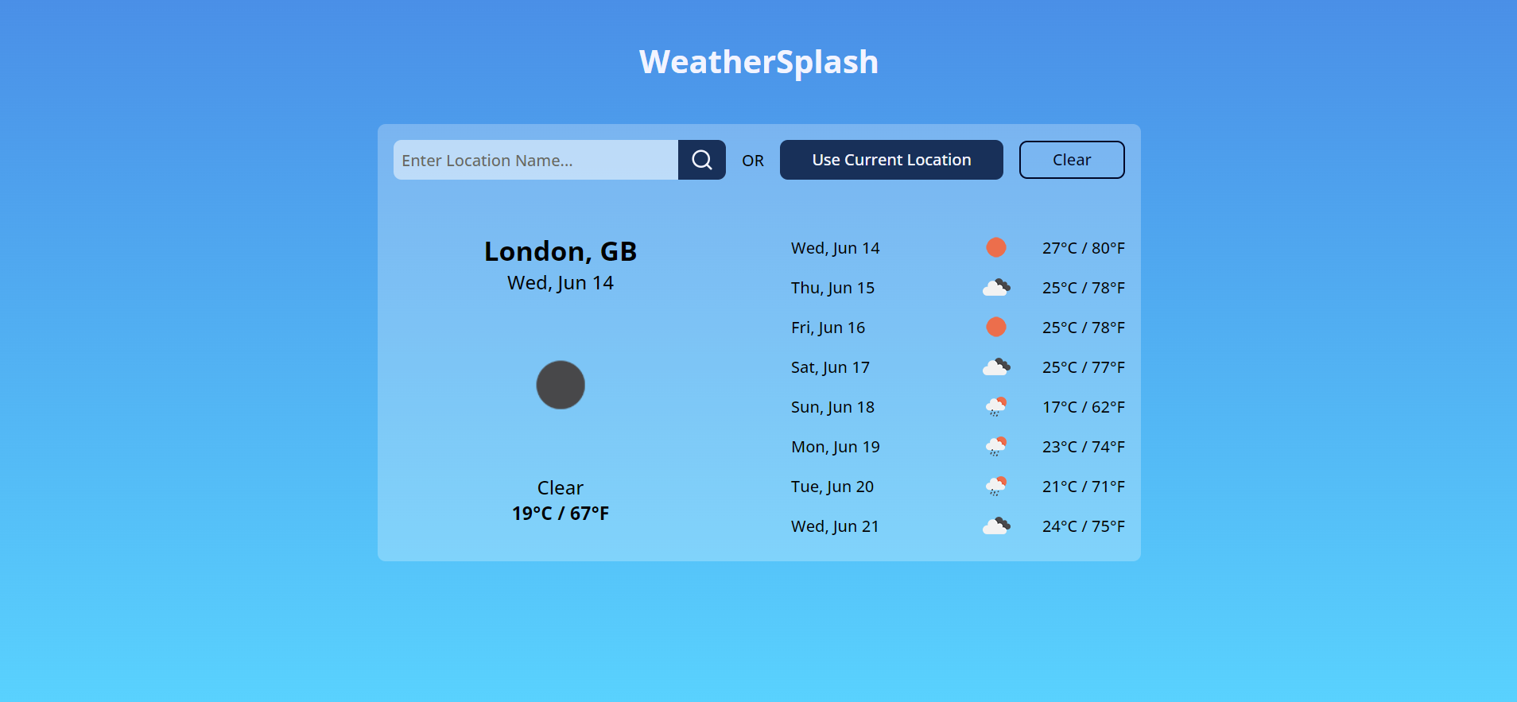Viewport: 1517px width, 702px height.
Task: Select the rain icon for Sun, Jun 18
Action: (x=996, y=406)
